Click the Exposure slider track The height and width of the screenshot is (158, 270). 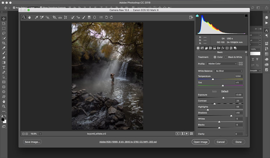click(x=220, y=98)
